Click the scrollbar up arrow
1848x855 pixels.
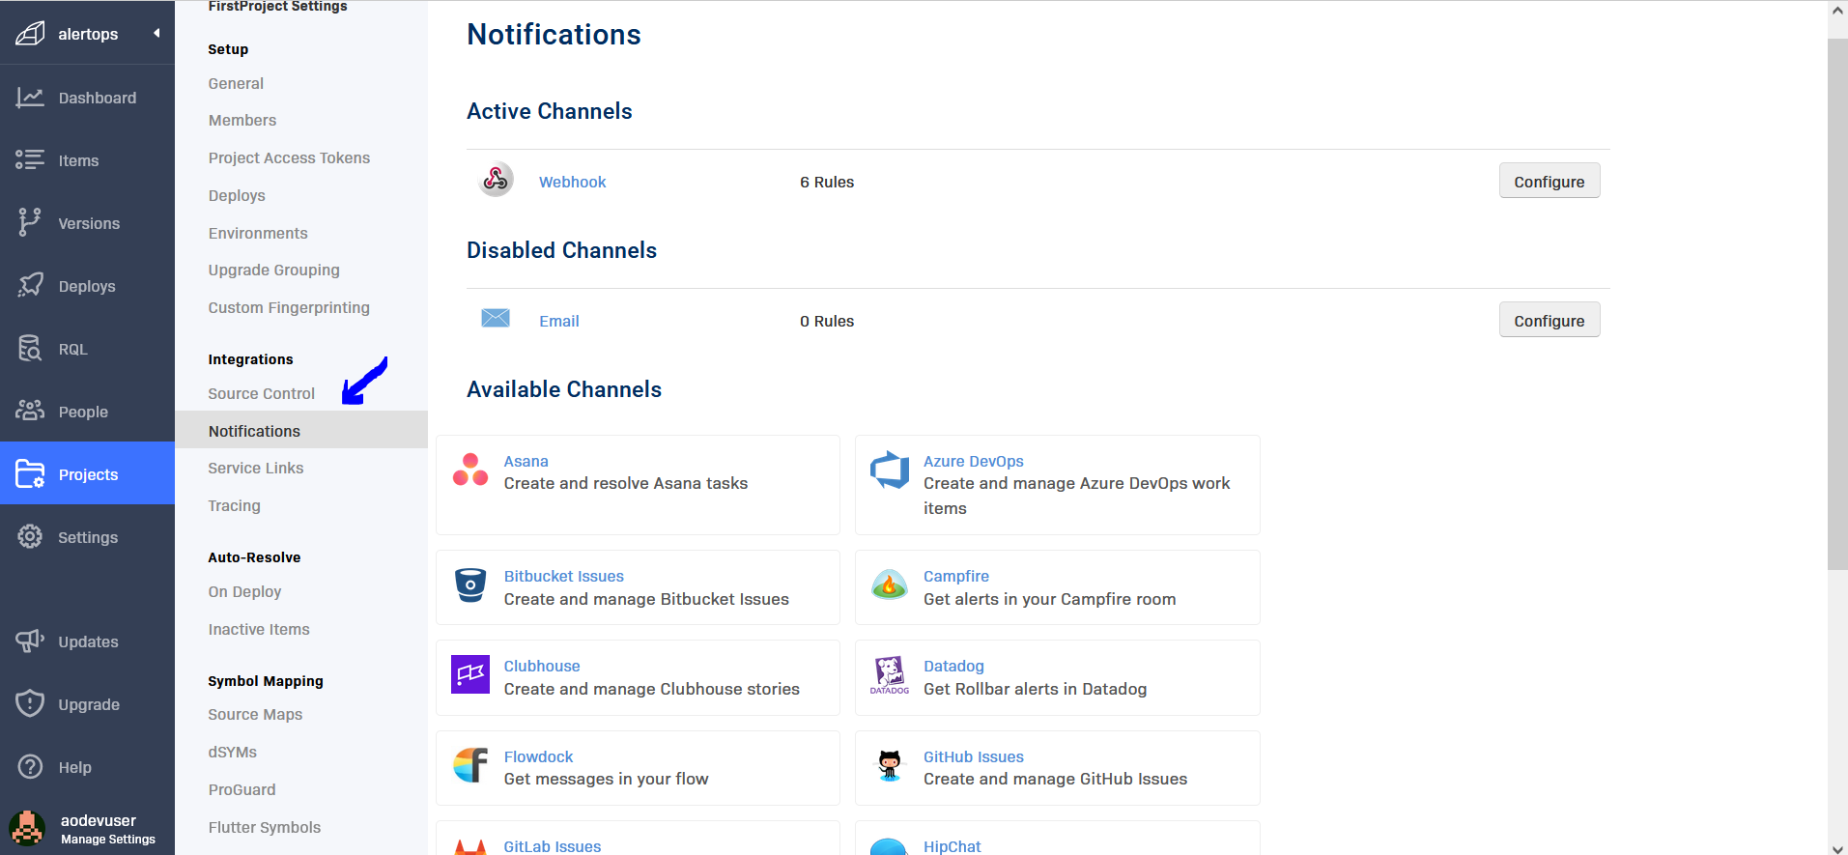point(1837,10)
